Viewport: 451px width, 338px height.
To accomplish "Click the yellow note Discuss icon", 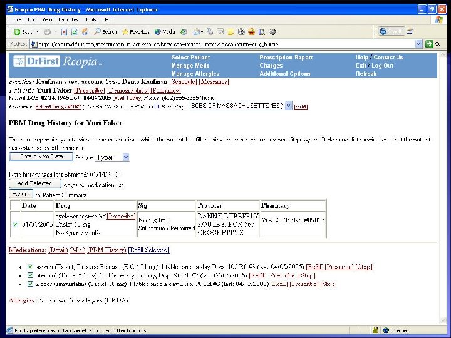I will click(231, 32).
